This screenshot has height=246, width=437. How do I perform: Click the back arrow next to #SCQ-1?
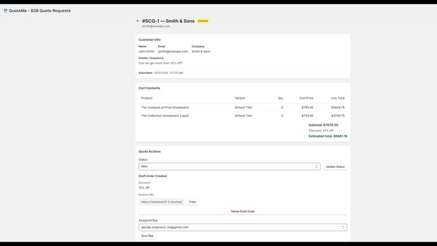pyautogui.click(x=138, y=21)
